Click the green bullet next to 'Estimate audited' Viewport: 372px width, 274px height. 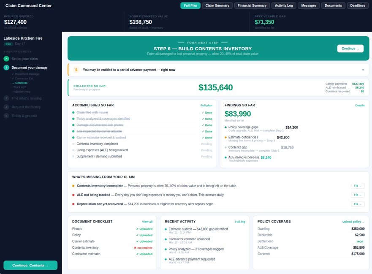coord(166,229)
